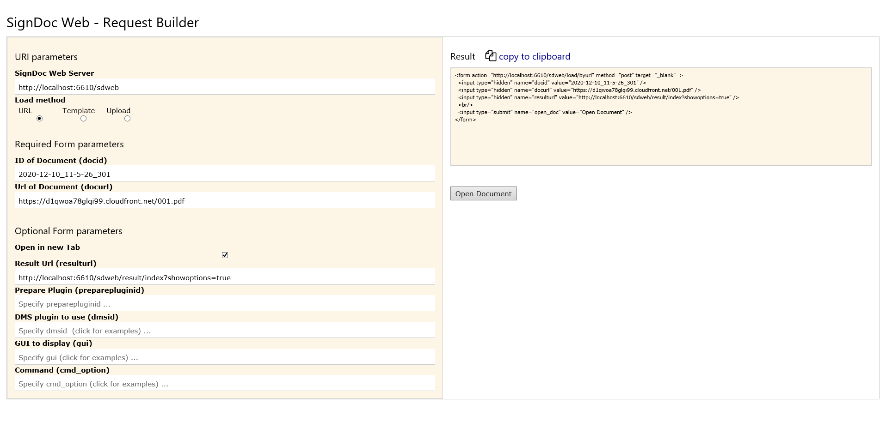Click the Result Url (resulturl) input field
This screenshot has height=428, width=886.
[225, 277]
